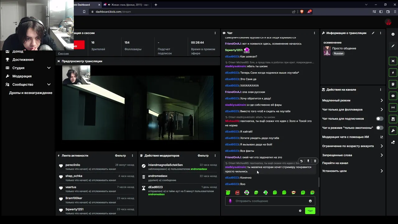Open a new browser tab

click(156, 5)
